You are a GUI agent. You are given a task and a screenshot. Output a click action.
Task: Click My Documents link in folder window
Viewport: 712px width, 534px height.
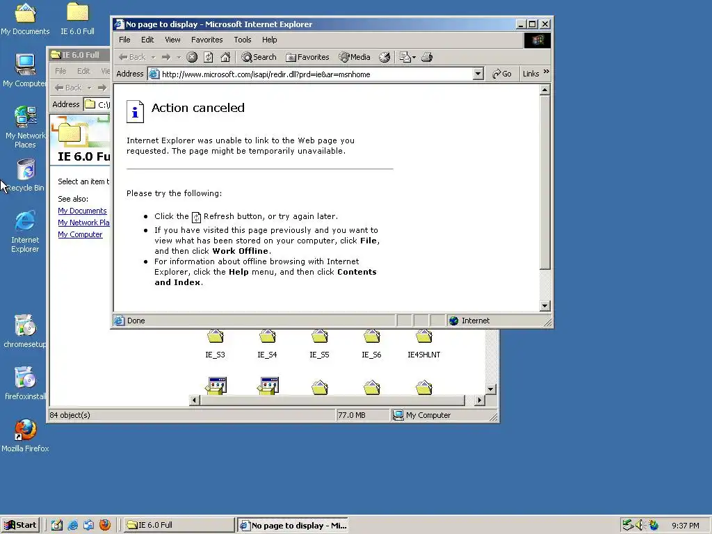pos(82,211)
